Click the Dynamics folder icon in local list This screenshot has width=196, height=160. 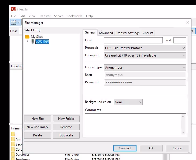point(13,154)
